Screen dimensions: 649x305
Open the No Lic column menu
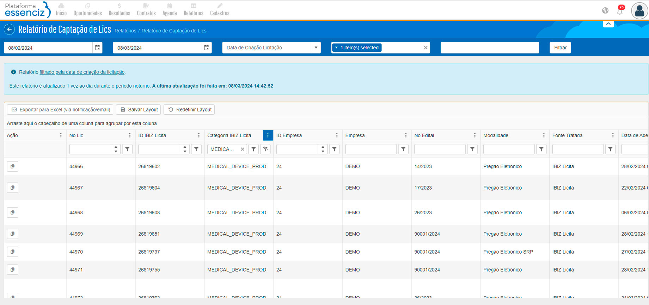(x=130, y=135)
